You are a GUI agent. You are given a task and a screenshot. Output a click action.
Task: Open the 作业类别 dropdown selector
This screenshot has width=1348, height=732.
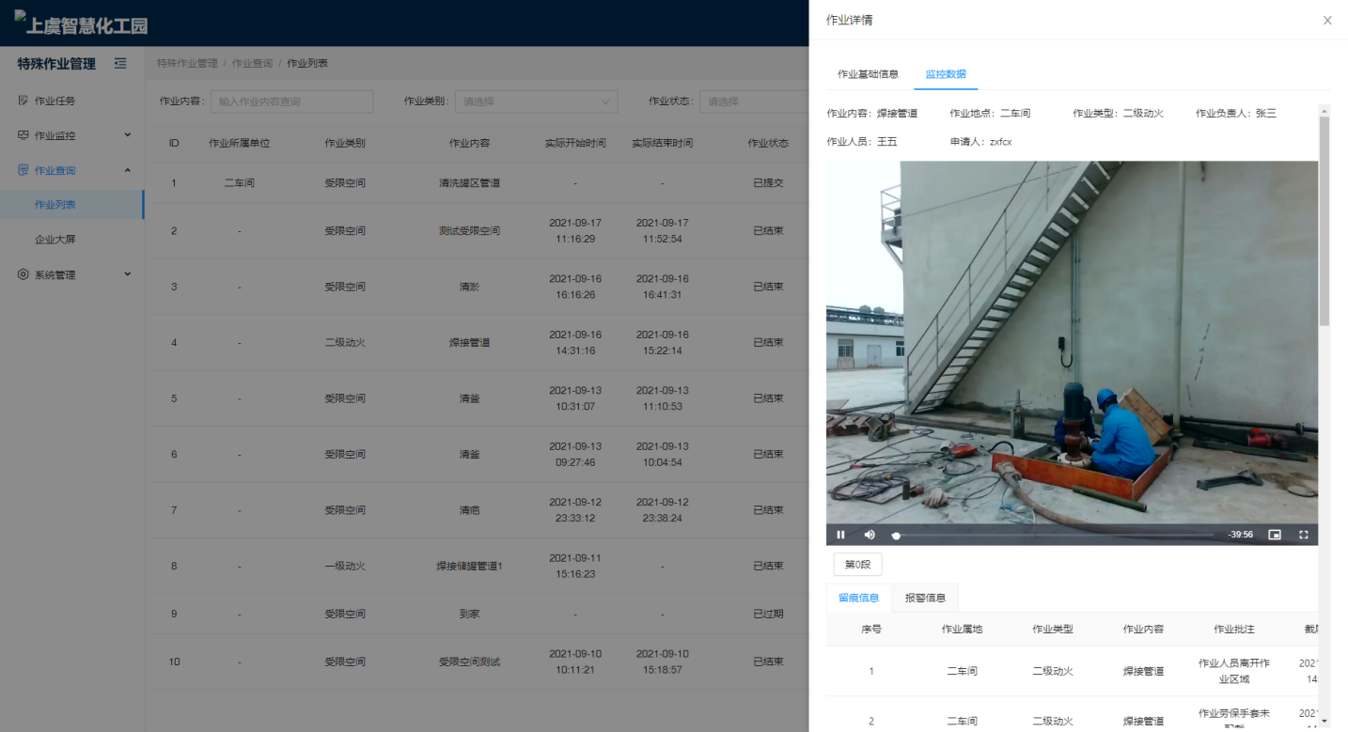click(536, 101)
